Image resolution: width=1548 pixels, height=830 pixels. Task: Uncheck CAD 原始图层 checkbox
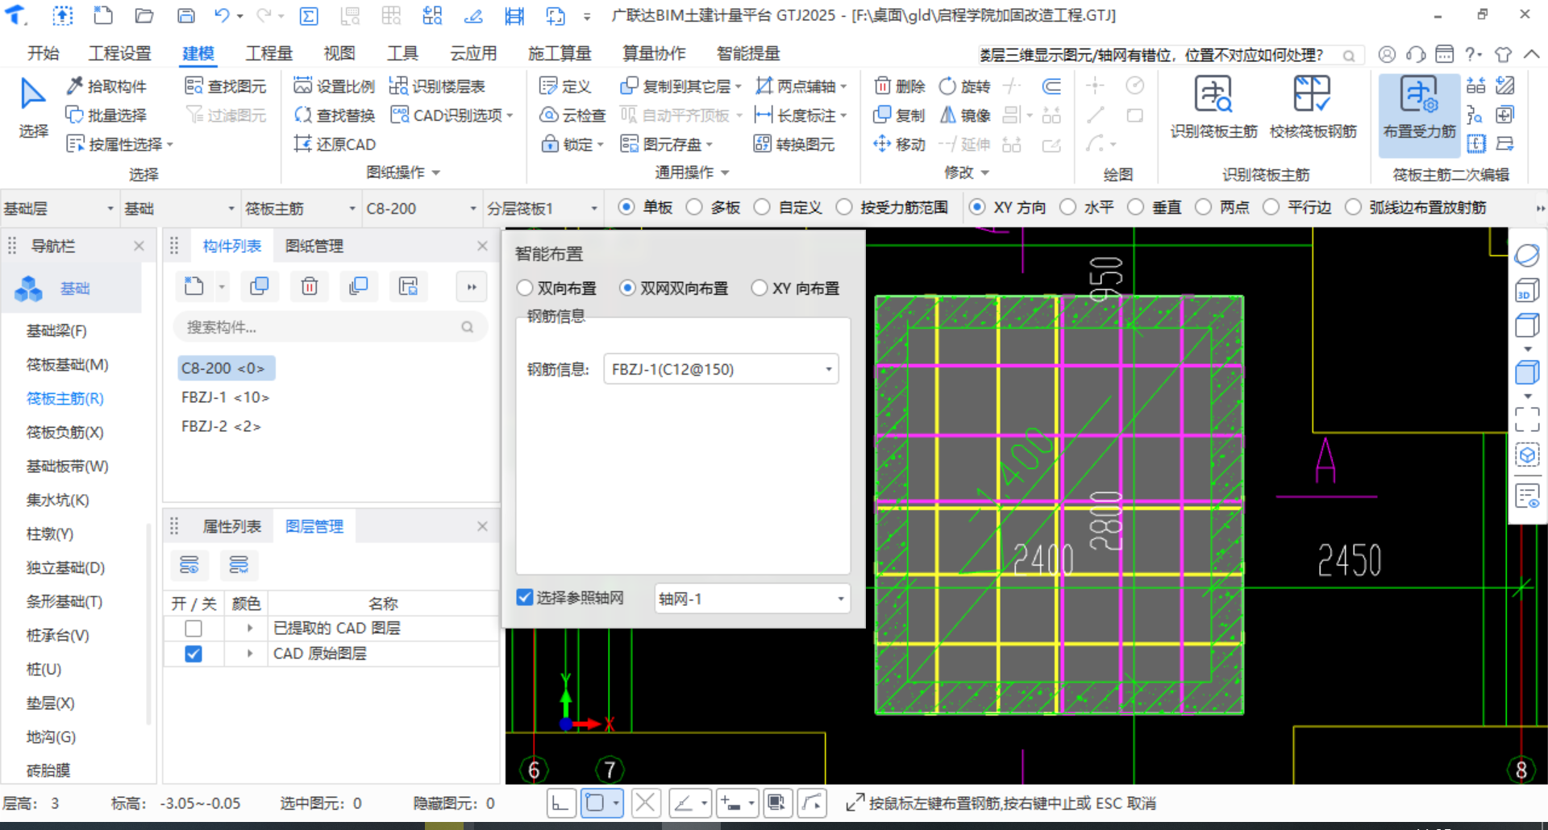pos(193,654)
